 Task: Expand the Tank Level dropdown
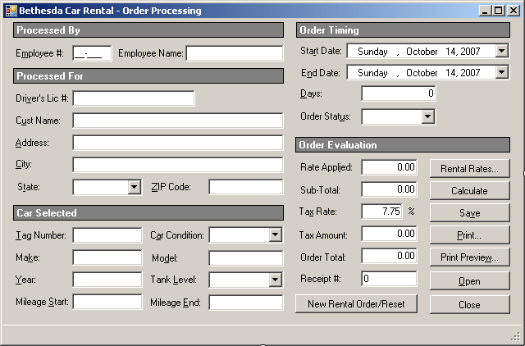pos(276,280)
